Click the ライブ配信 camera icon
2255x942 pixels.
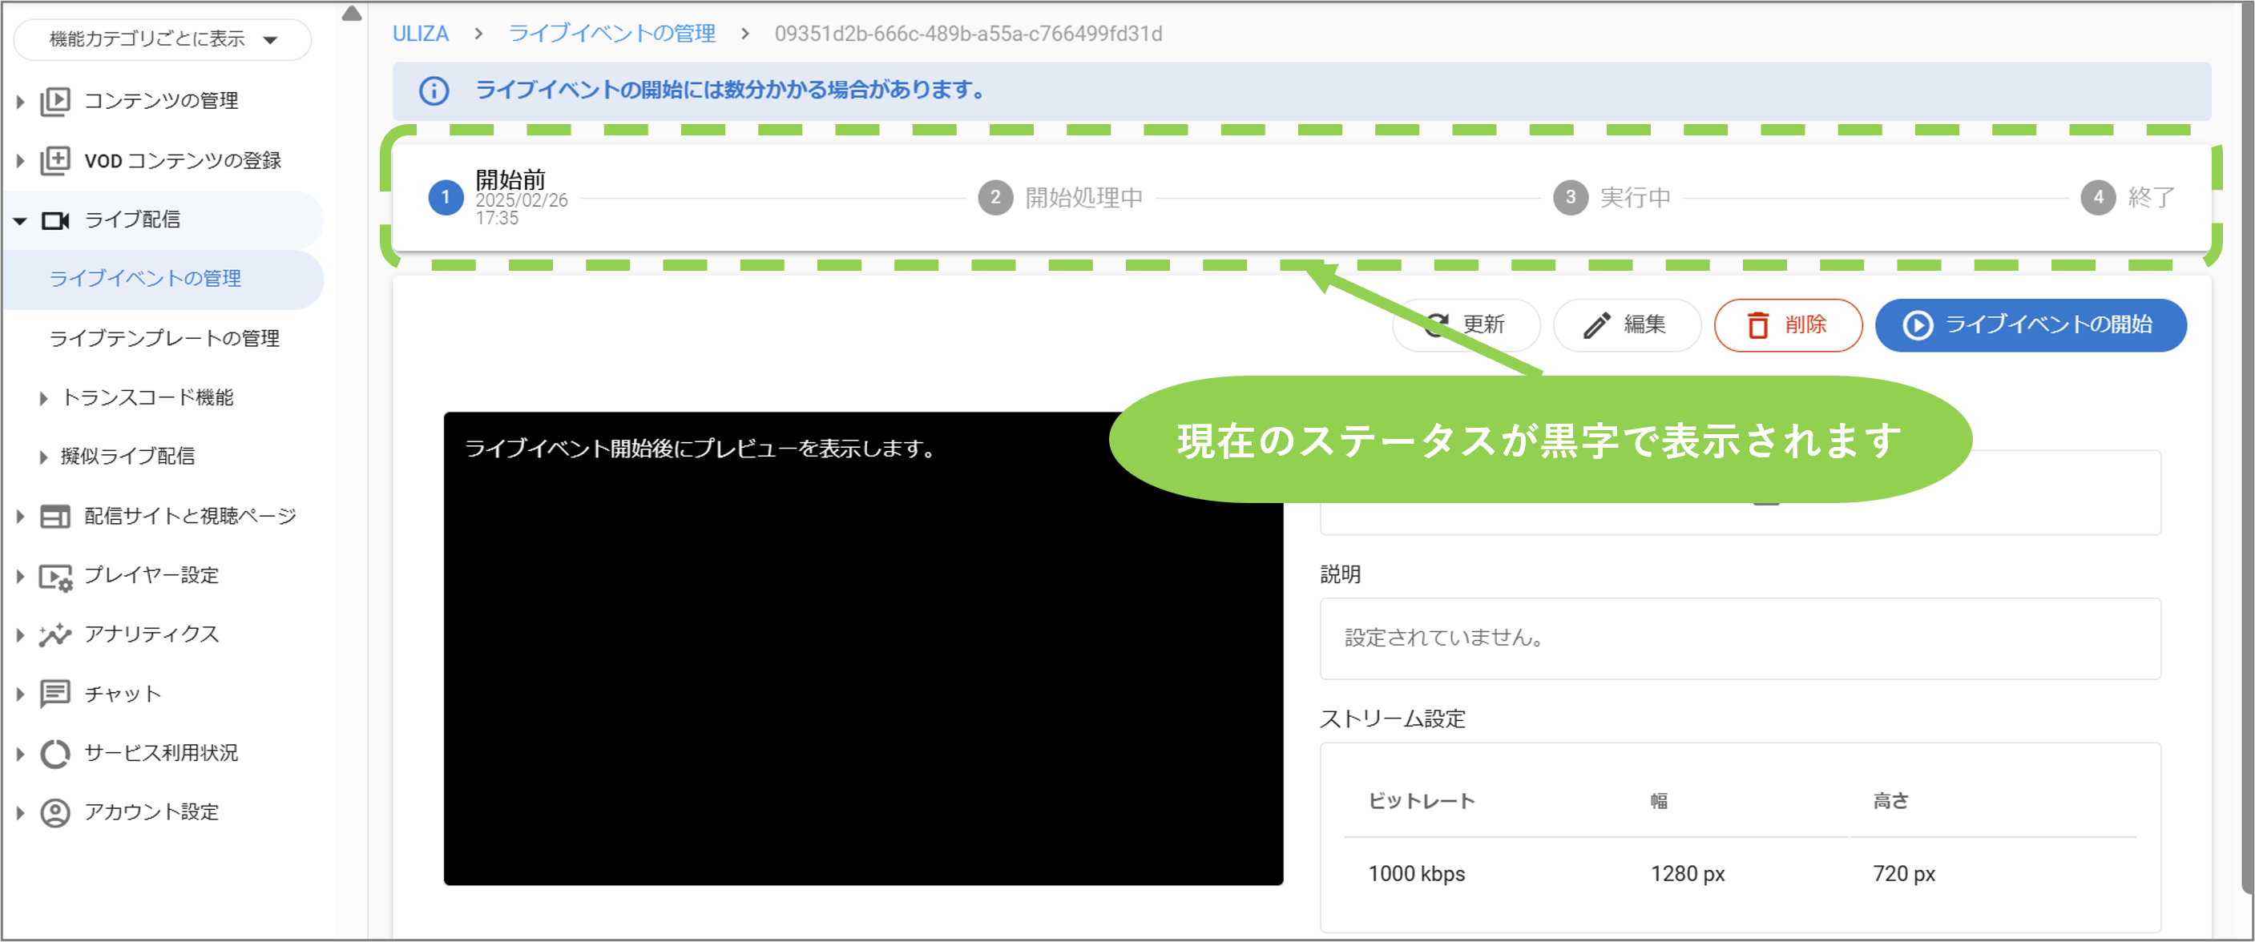(55, 219)
